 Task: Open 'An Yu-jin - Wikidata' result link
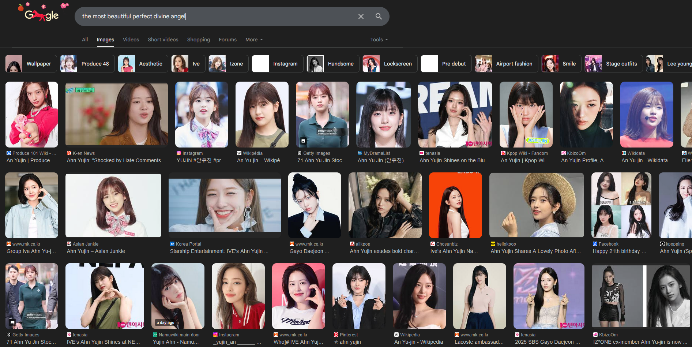pos(644,160)
